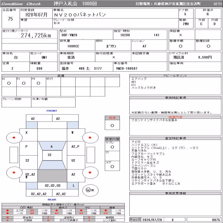
Task: Click the recycle fee 8,580円
Action: click(205, 57)
